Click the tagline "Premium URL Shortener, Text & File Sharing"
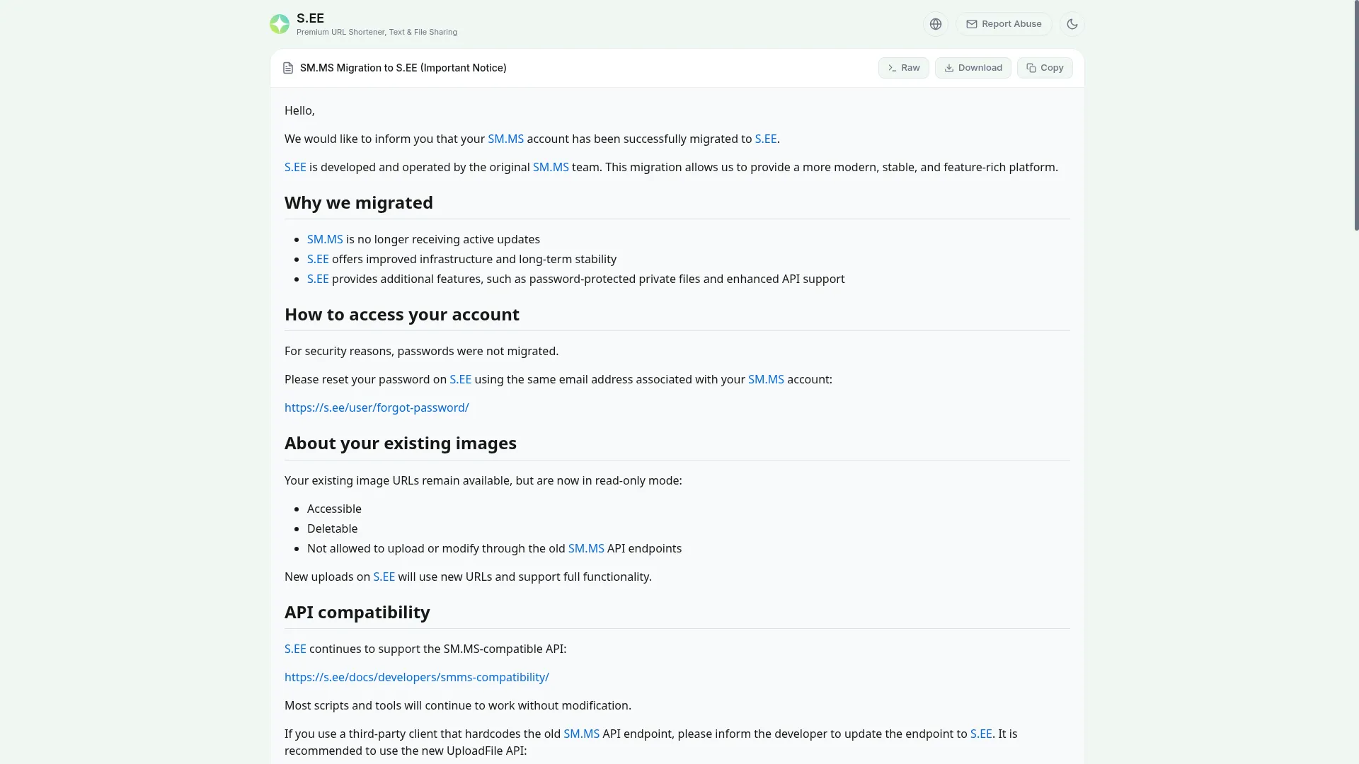This screenshot has height=764, width=1359. tap(377, 33)
